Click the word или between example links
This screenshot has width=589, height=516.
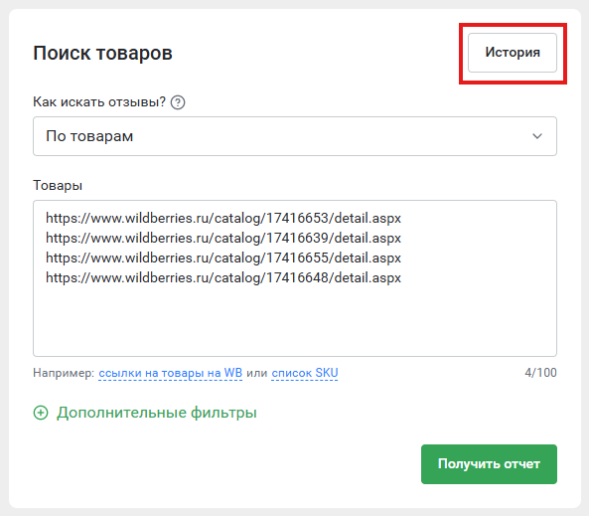click(256, 373)
